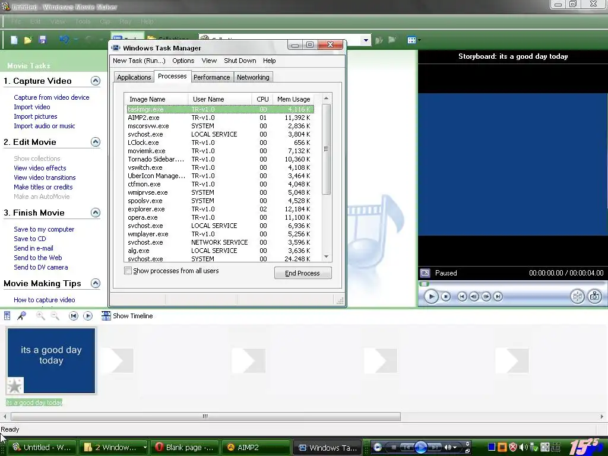Toggle full screen preview icon beside Paused
608x456 pixels.
tap(425, 273)
